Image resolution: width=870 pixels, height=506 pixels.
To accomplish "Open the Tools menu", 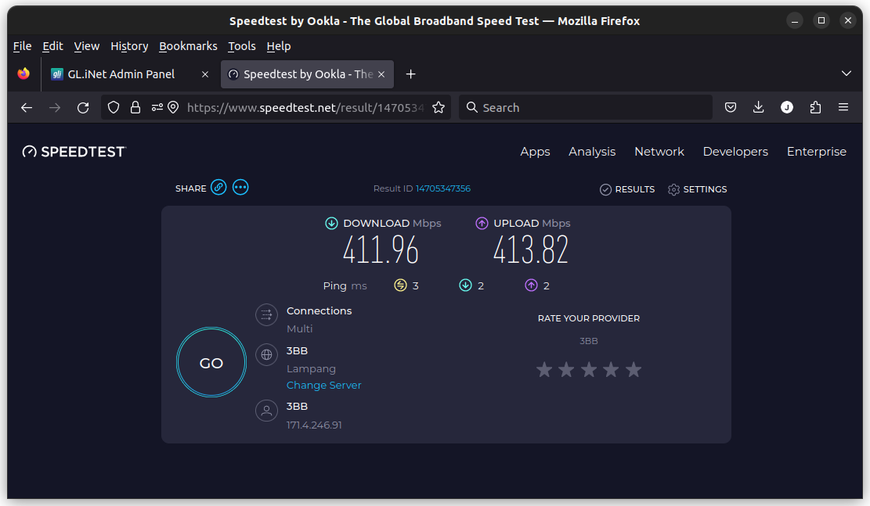I will point(242,46).
